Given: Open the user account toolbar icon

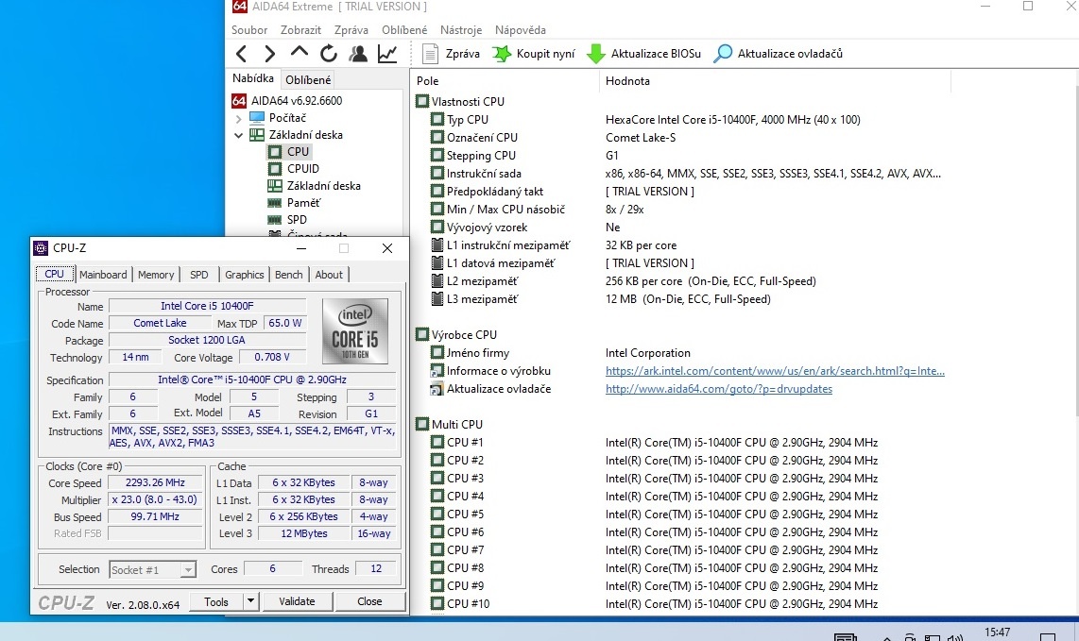Looking at the screenshot, I should pos(357,54).
